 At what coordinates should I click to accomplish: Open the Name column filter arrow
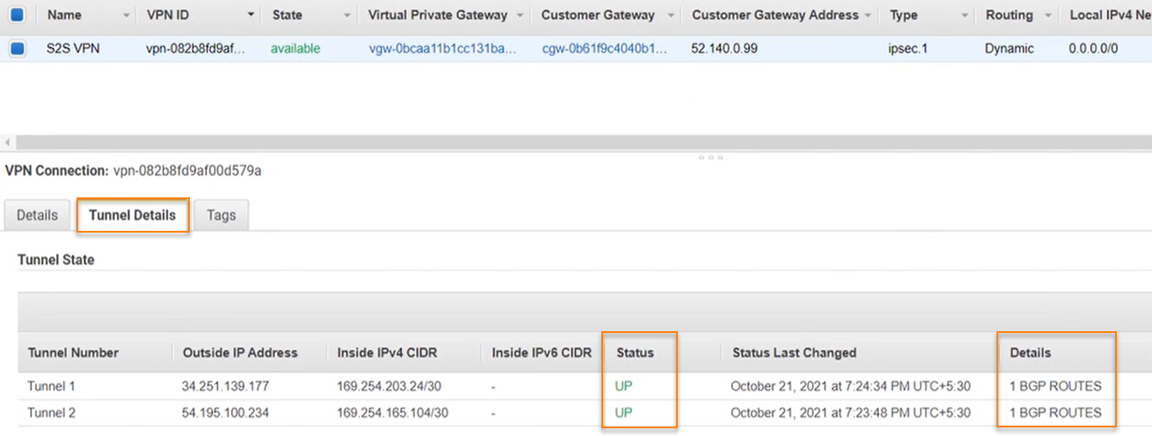click(x=127, y=15)
